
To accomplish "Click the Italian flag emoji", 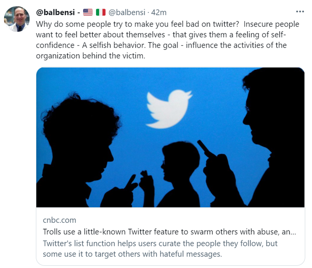I will [100, 12].
